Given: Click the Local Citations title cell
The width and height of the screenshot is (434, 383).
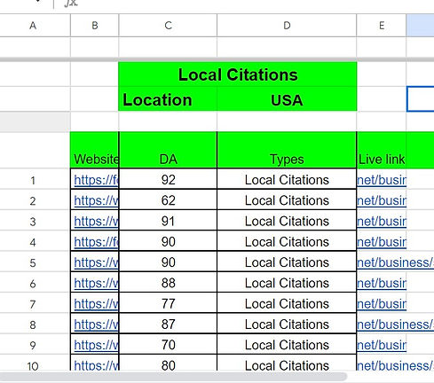Looking at the screenshot, I should point(238,74).
